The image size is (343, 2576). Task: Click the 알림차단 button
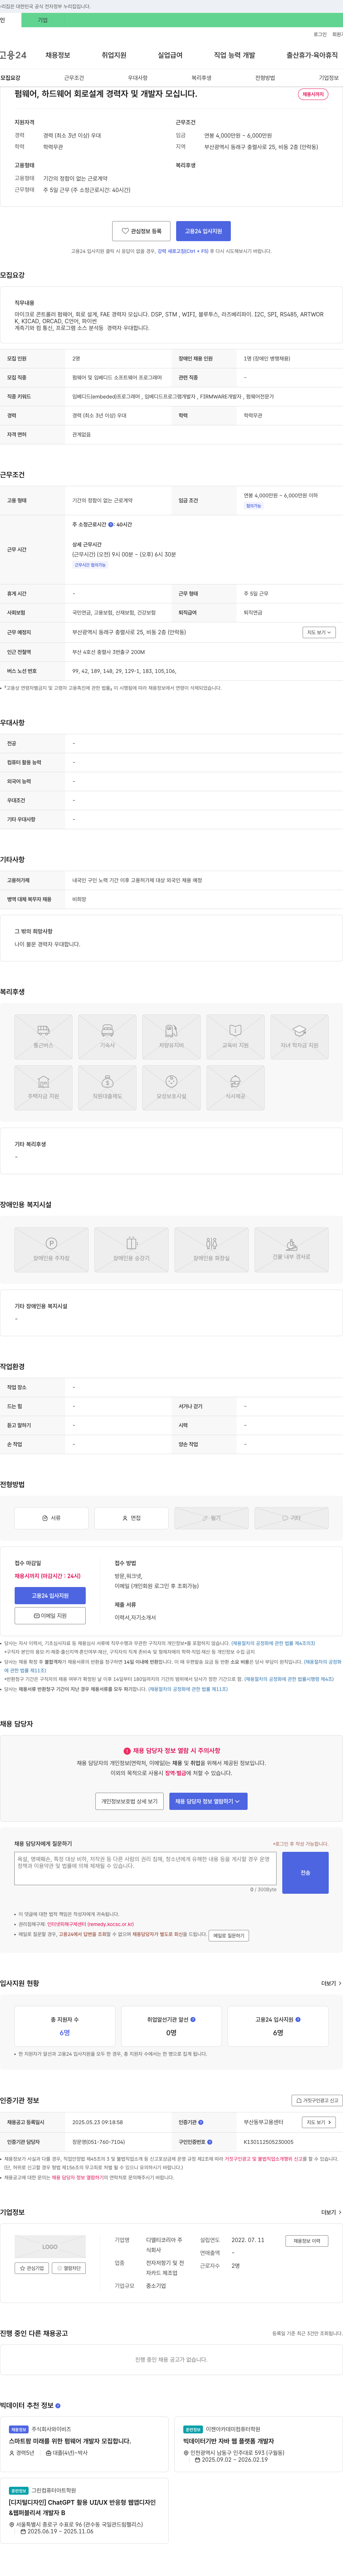point(69,2268)
